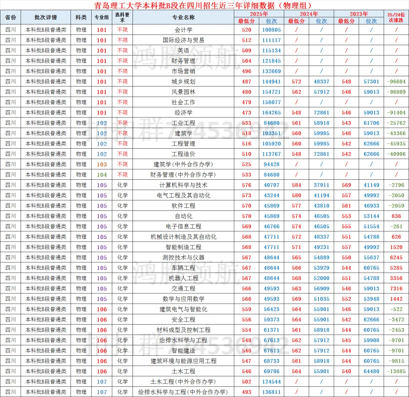409x397 pixels.
Task: Click the 2025 rank value 136811
Action: pos(272,392)
